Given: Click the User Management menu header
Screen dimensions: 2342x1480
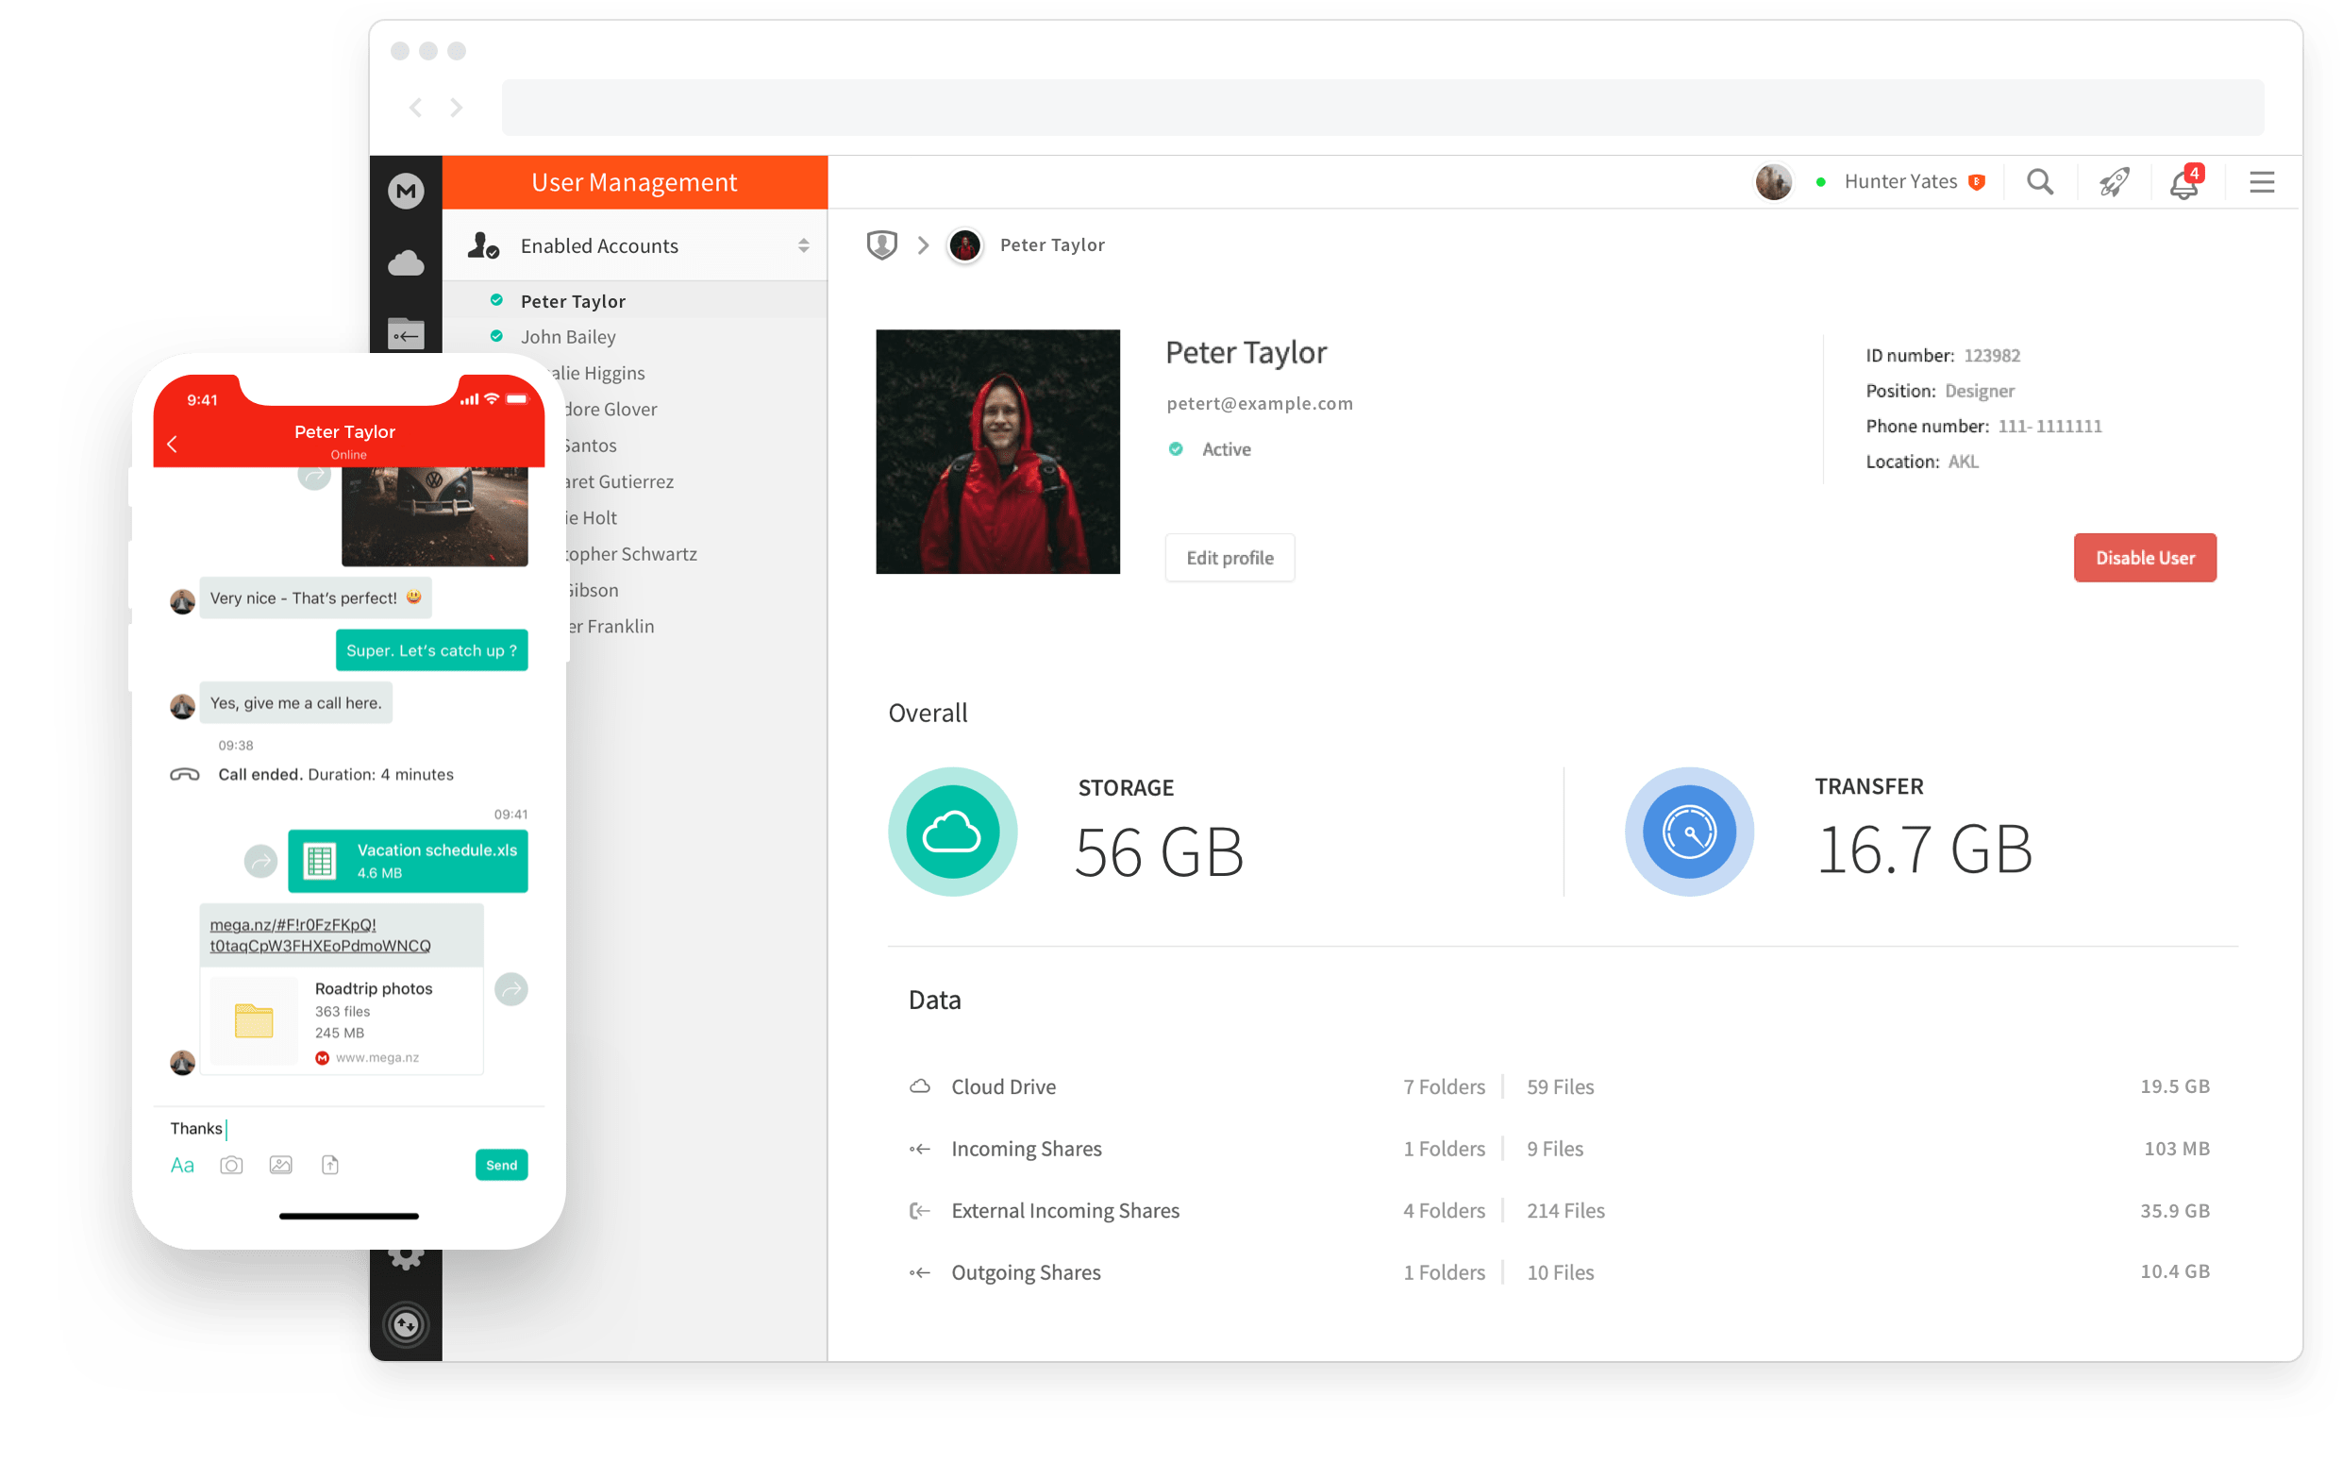Looking at the screenshot, I should point(632,180).
